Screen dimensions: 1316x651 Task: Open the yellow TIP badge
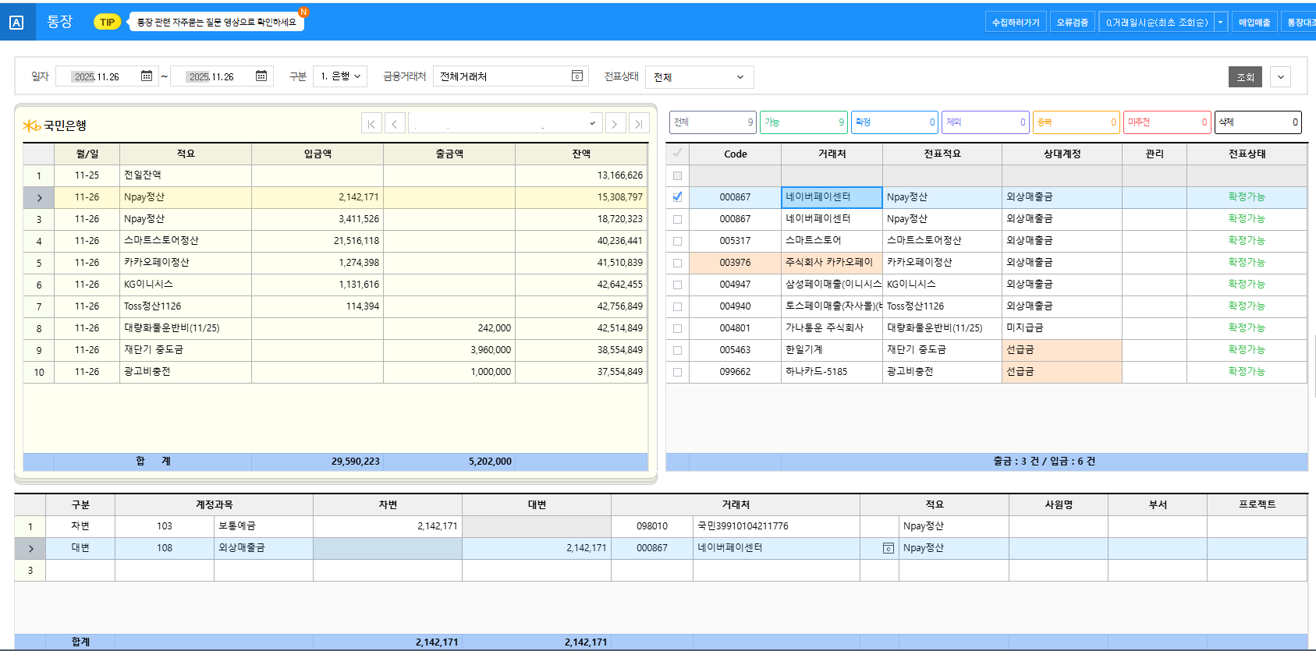pos(107,22)
